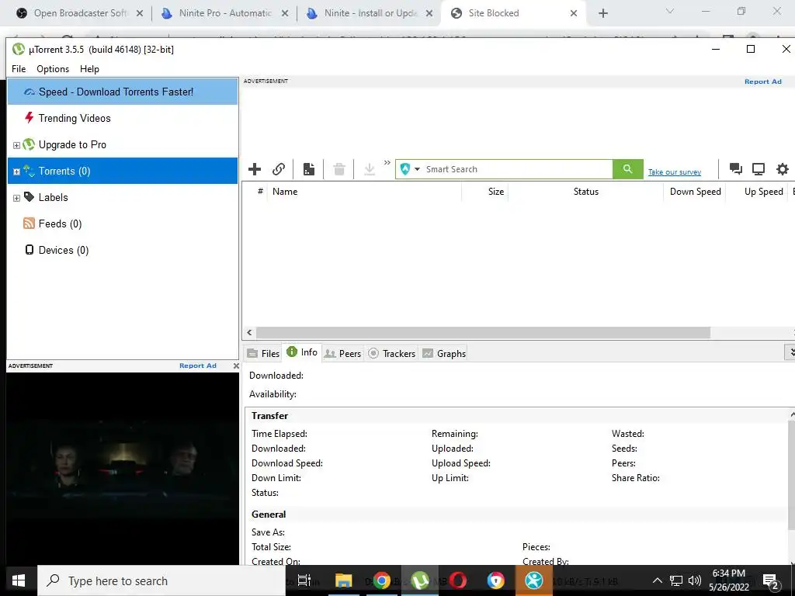Select Torrents (0) in the sidebar
Image resolution: width=795 pixels, height=596 pixels.
coord(122,171)
